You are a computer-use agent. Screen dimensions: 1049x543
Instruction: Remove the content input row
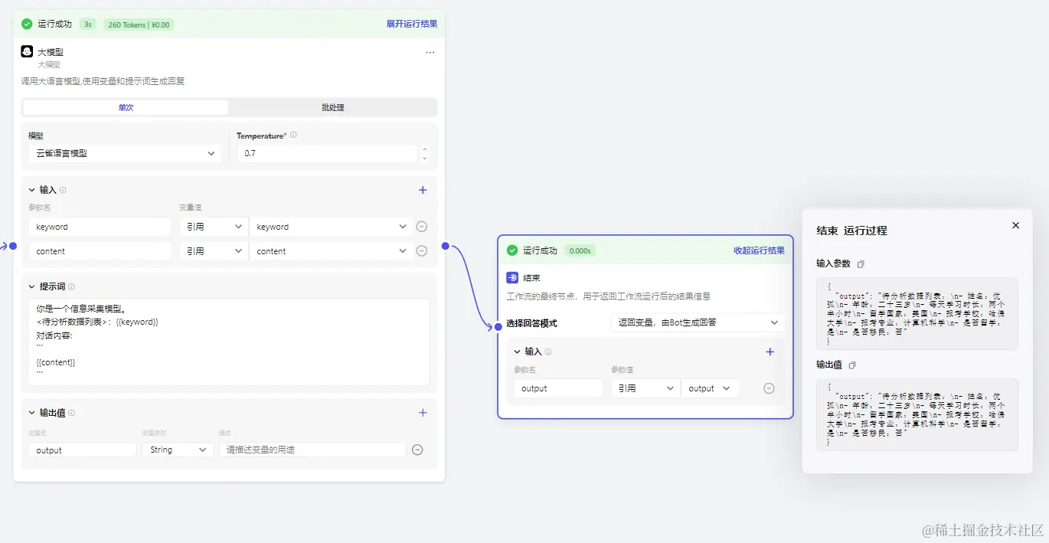click(x=421, y=251)
